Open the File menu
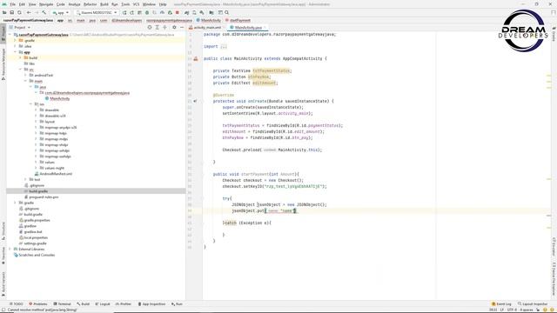 [12, 4]
